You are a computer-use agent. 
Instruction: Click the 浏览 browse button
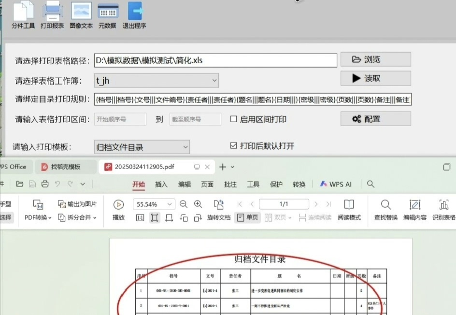[x=375, y=59]
